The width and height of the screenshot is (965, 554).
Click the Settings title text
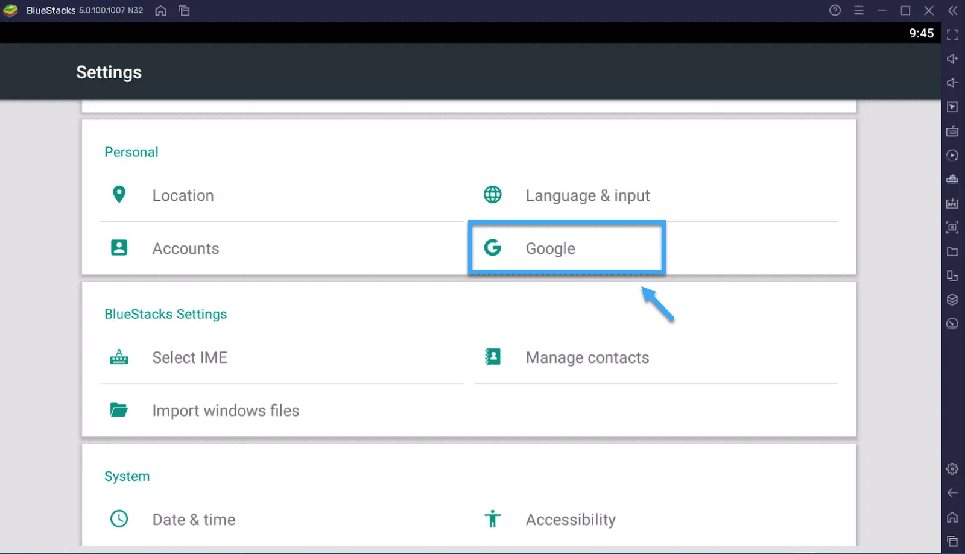(x=109, y=72)
